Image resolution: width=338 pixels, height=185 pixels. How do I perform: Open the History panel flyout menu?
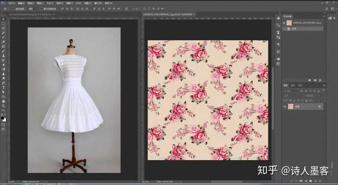324,16
